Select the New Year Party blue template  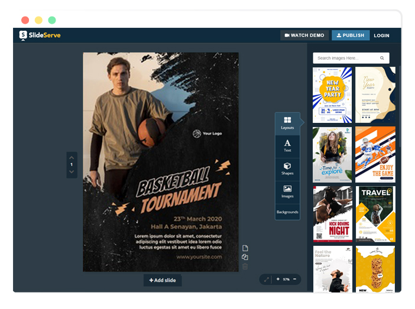coord(332,95)
